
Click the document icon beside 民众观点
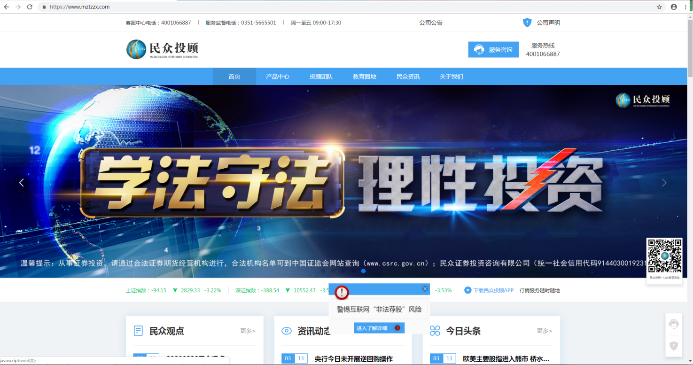[139, 331]
